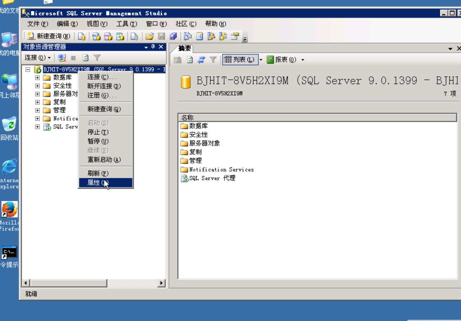Viewport: 461px width, 321px height.
Task: Expand the 服务器对象 tree node
Action: click(x=37, y=94)
